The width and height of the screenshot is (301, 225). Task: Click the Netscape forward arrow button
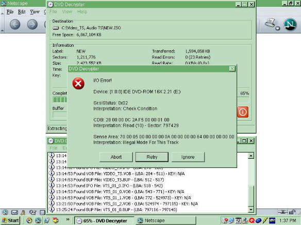coord(32,24)
